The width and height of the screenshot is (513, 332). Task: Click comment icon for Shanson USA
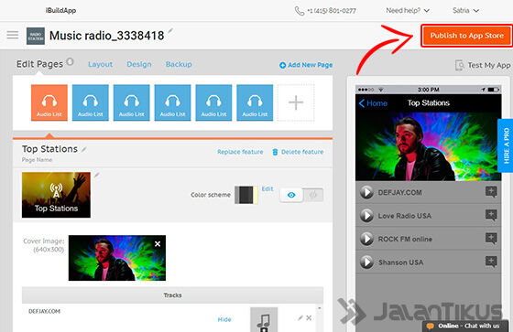pos(491,262)
